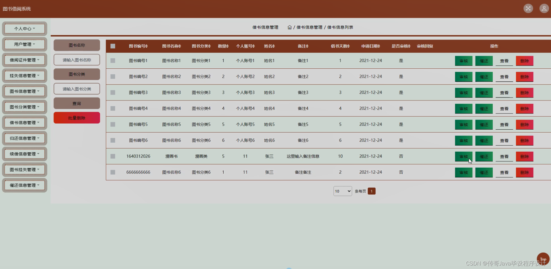Toggle the select-all checkbox in the table header
551x269 pixels.
point(113,46)
